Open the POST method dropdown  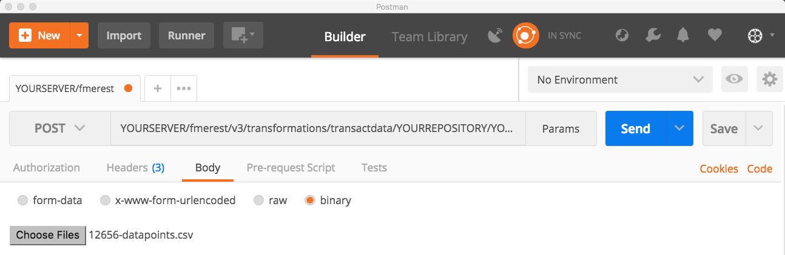pyautogui.click(x=60, y=128)
